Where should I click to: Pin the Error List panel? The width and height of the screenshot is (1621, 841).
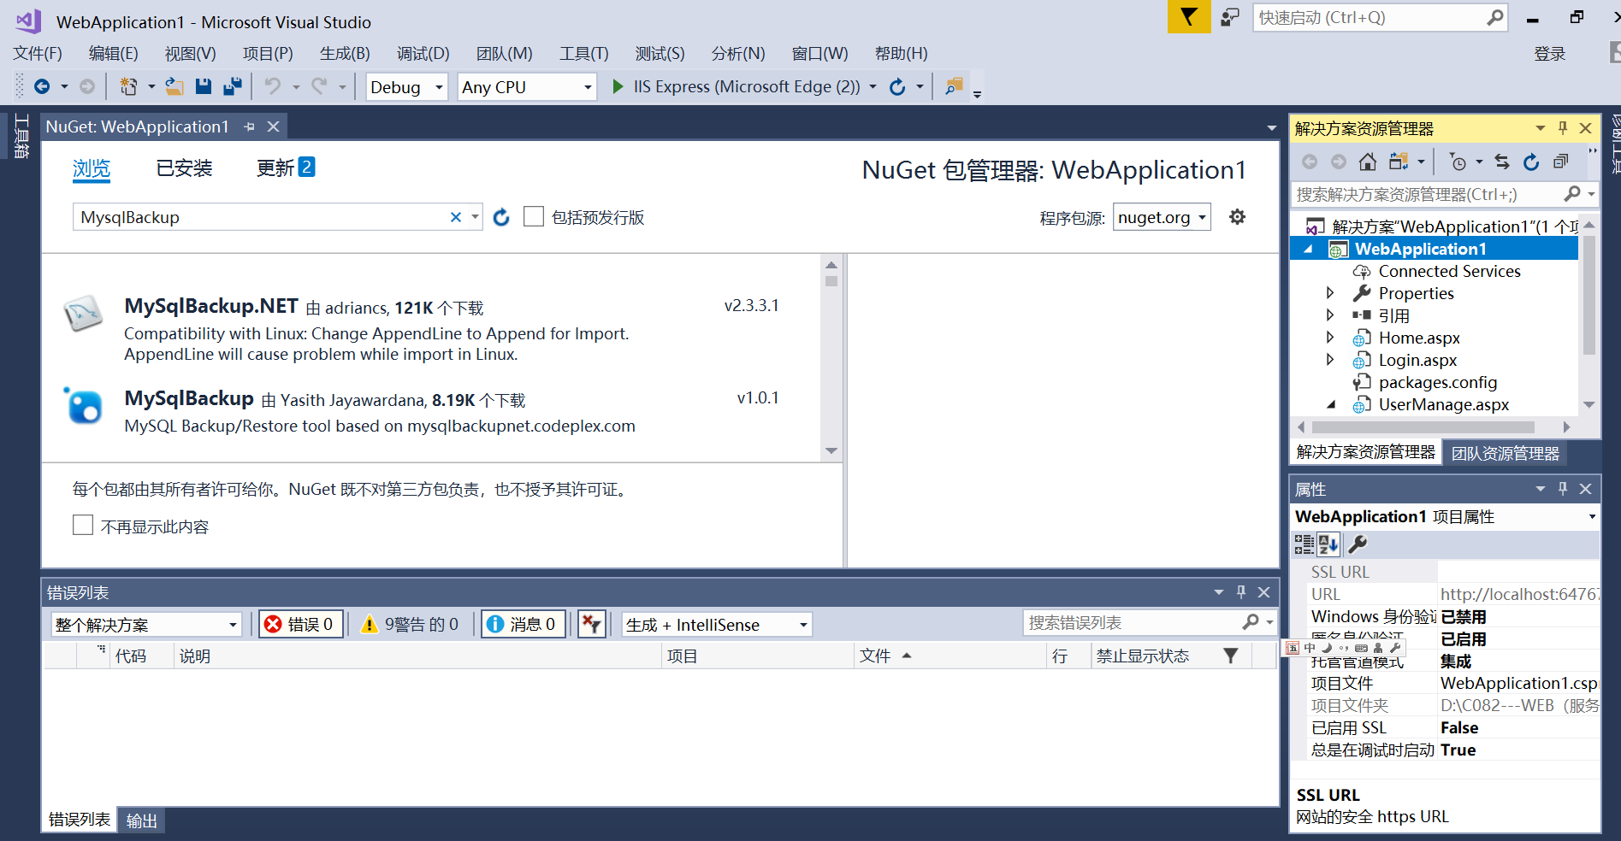1241,592
